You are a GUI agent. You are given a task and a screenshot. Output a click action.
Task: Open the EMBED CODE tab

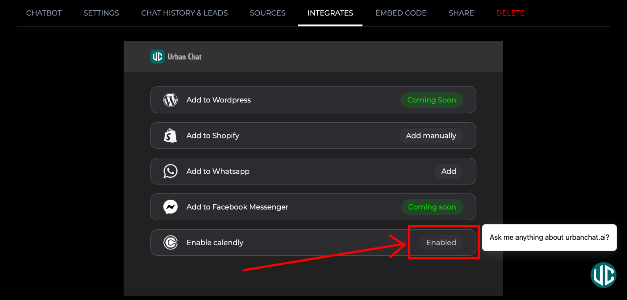point(401,13)
